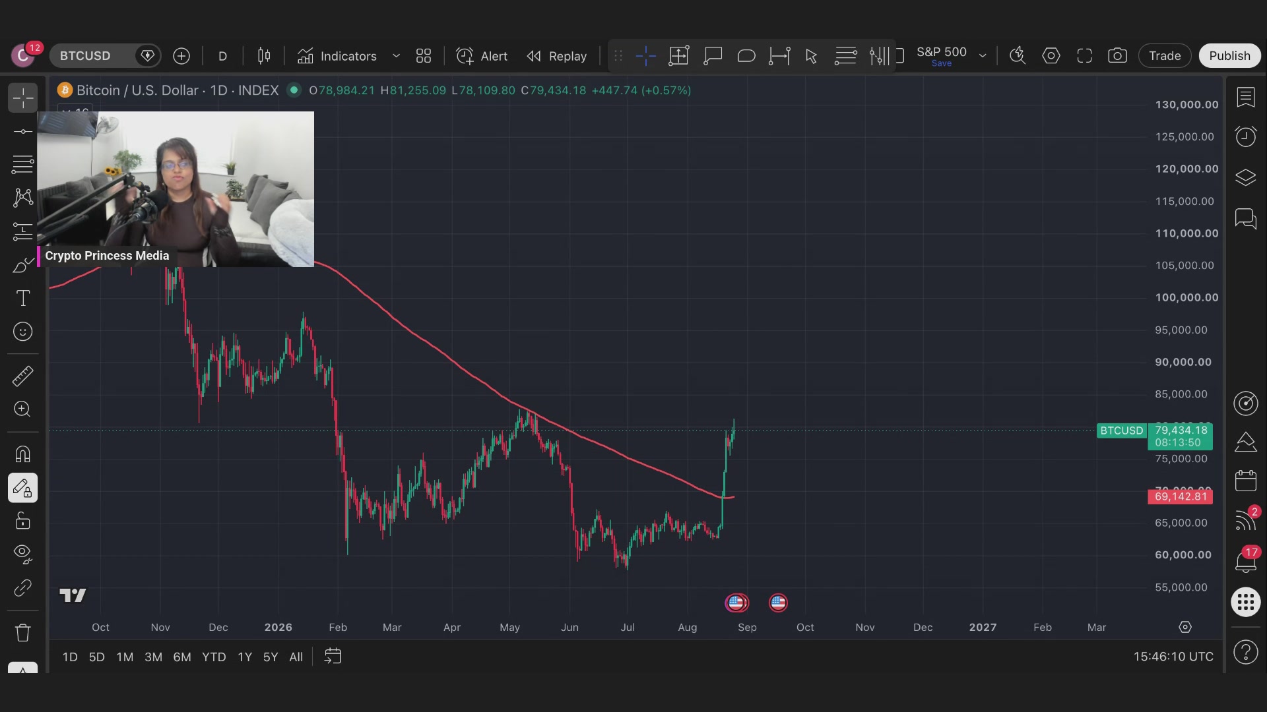Click the link drawings chain icon

tap(23, 588)
